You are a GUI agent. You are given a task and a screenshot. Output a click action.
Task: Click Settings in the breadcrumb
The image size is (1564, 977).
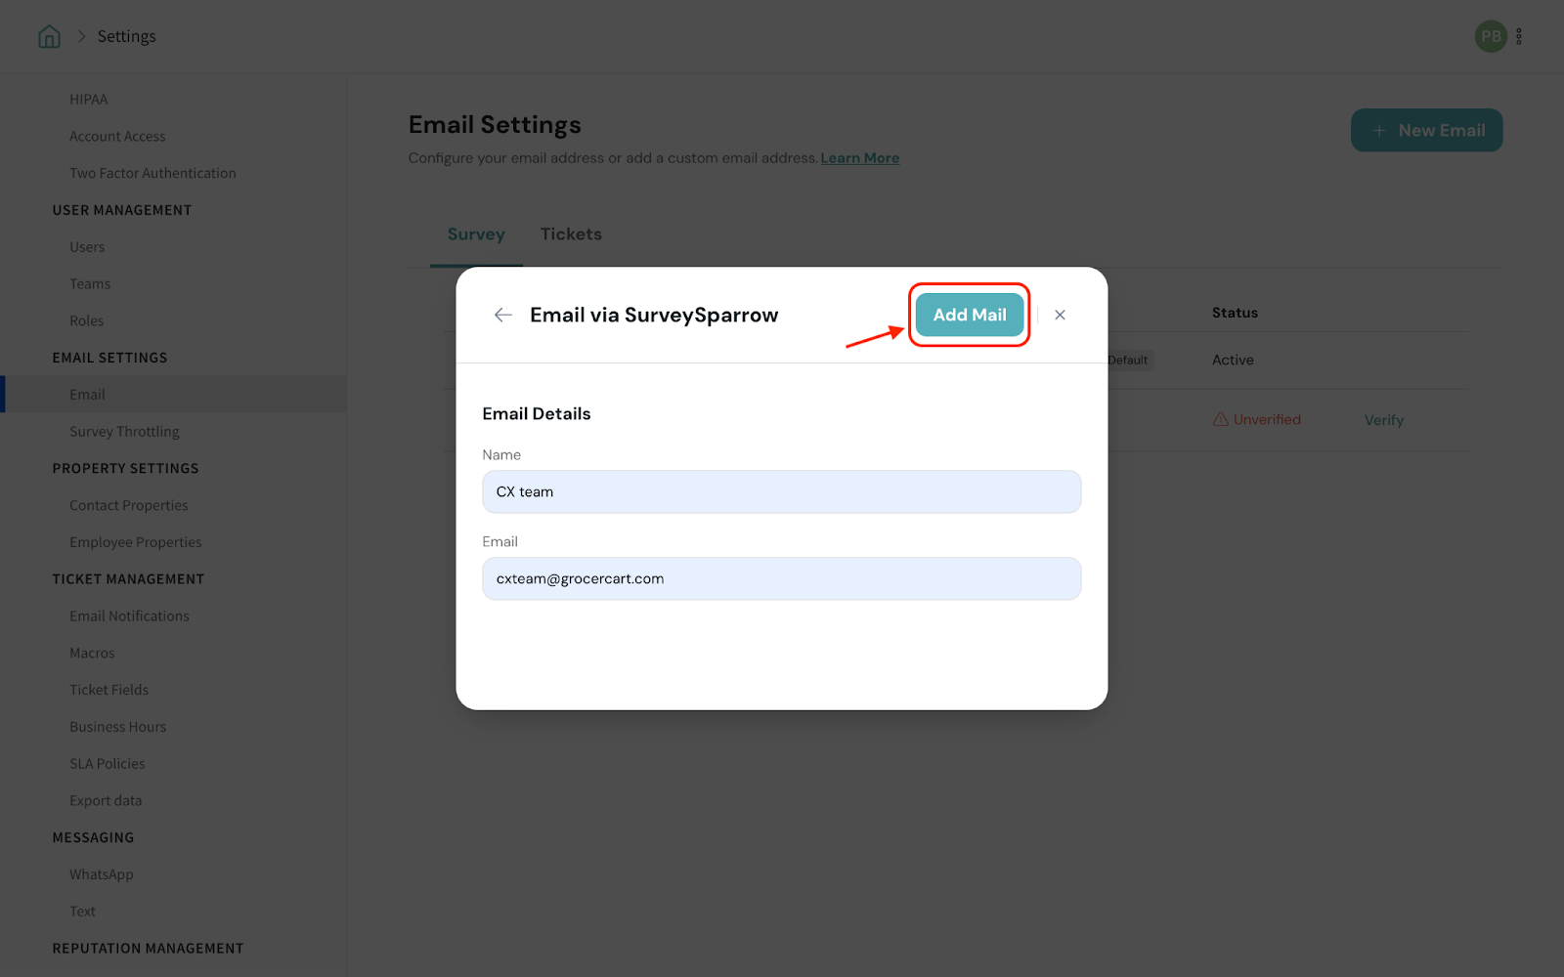coord(126,37)
